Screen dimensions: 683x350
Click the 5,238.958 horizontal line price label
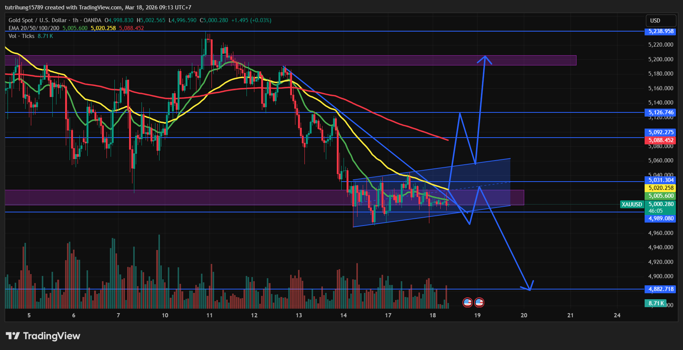pos(661,31)
